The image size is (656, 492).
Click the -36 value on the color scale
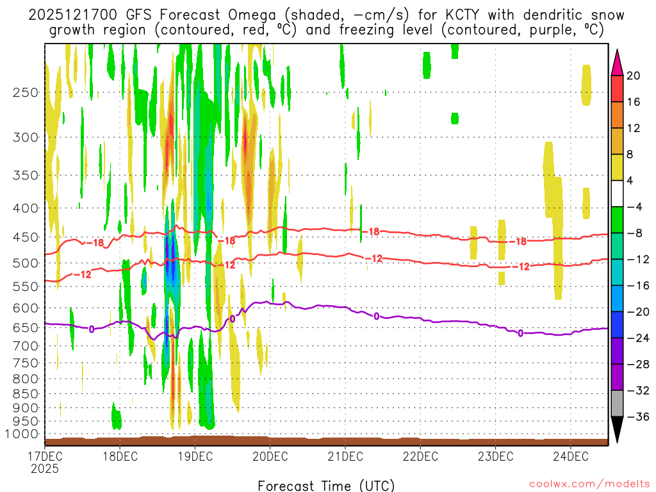coord(638,416)
